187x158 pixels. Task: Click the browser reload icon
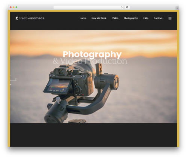[122, 7]
